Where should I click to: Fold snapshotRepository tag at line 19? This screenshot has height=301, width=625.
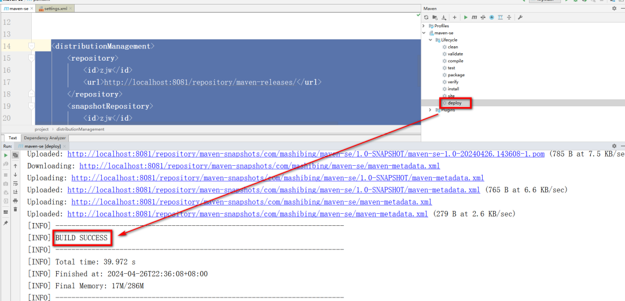tap(31, 106)
